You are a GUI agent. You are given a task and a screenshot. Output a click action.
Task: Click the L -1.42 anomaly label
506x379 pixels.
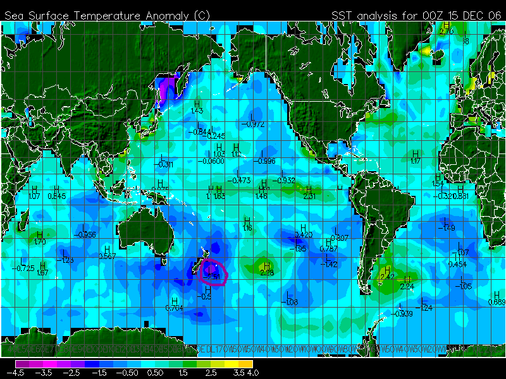pos(329,261)
